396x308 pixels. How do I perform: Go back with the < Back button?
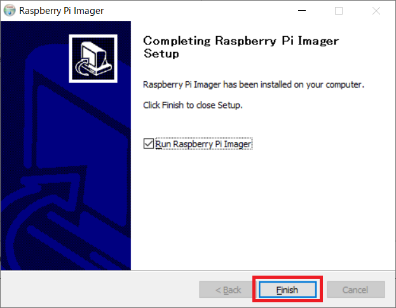point(228,290)
